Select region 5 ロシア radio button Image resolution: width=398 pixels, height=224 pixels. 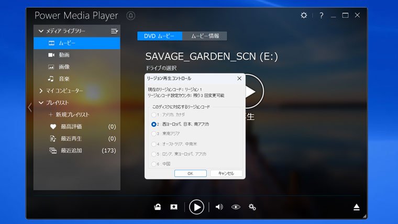(x=153, y=154)
